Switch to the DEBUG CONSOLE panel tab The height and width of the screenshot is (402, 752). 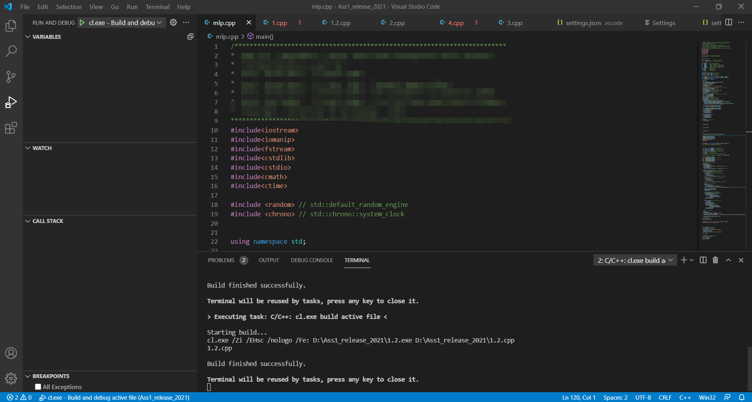coord(311,260)
